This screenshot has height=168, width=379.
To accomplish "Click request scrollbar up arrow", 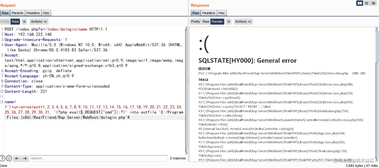I will (x=186, y=28).
